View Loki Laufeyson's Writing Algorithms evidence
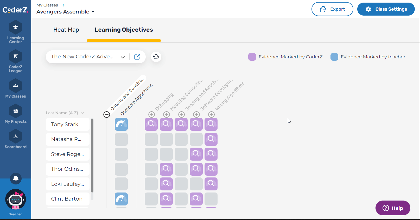The width and height of the screenshot is (420, 220). pos(211,184)
